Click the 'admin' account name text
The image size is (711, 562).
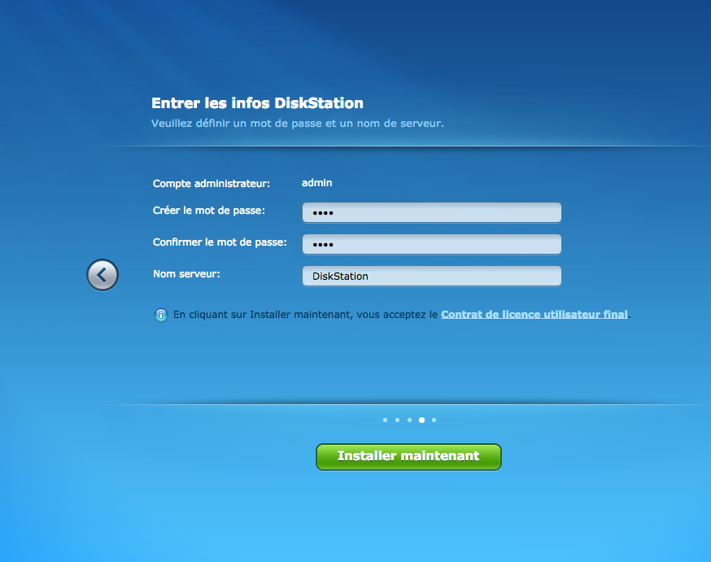pos(317,183)
